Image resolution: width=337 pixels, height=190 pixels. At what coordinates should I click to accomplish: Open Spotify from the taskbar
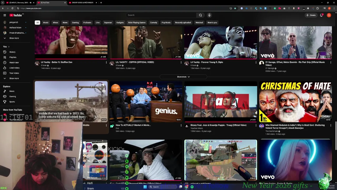(192, 187)
